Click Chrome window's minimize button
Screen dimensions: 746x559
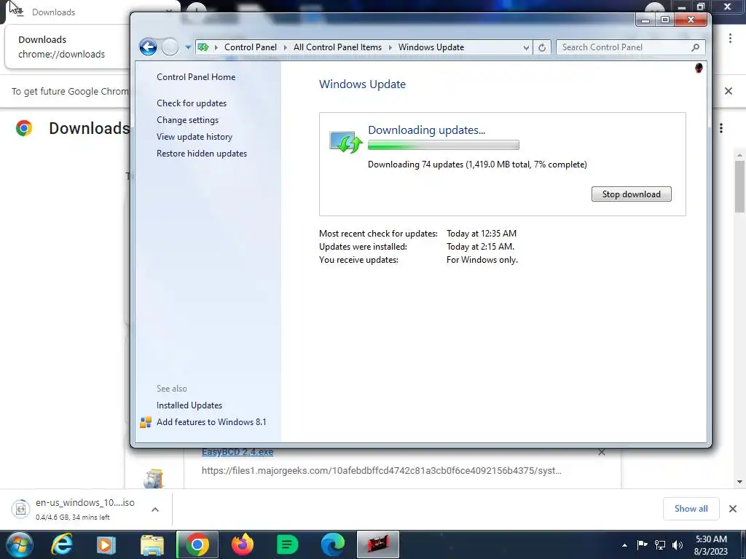point(681,7)
